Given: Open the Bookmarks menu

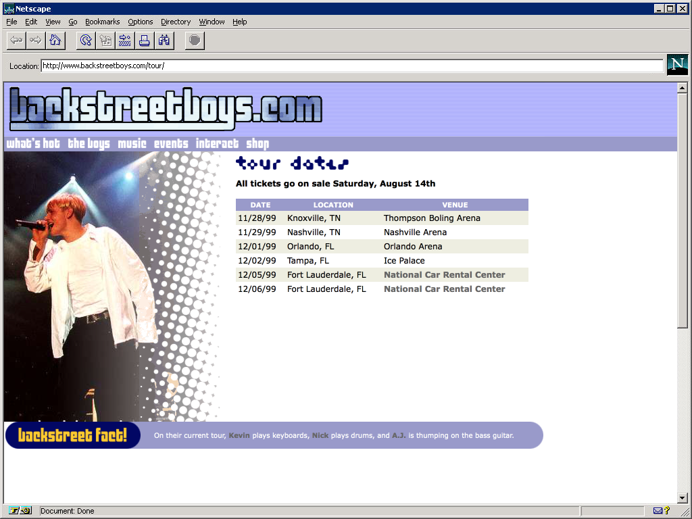Looking at the screenshot, I should (x=102, y=22).
